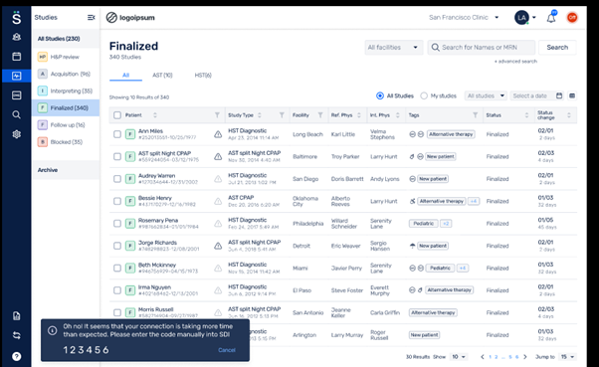Check the box for AST split Night CPAP patient
This screenshot has width=599, height=367.
click(x=117, y=156)
